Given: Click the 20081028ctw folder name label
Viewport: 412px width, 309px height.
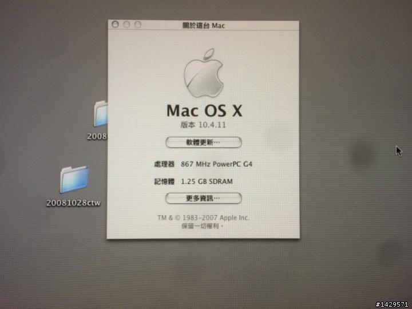Looking at the screenshot, I should tap(73, 203).
